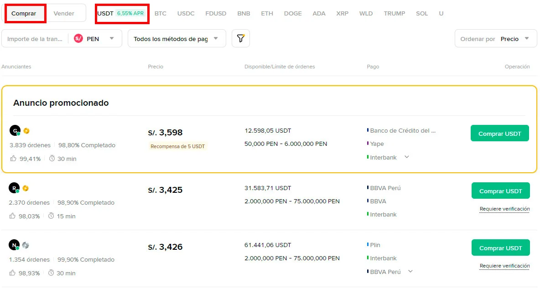Expand payment methods under Interbank in promoted ad
This screenshot has width=540, height=299.
407,157
